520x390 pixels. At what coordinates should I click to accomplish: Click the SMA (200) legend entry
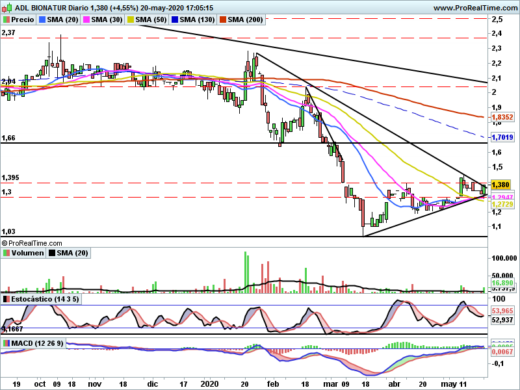(240, 19)
